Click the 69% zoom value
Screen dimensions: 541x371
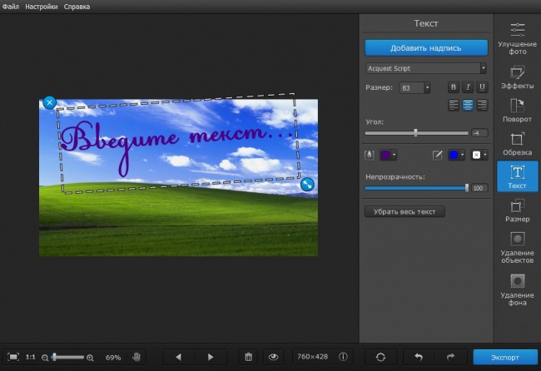coord(113,358)
